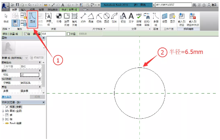
Task: Open the Customize Quick Access Toolbar dropdown
Action: 99,5
